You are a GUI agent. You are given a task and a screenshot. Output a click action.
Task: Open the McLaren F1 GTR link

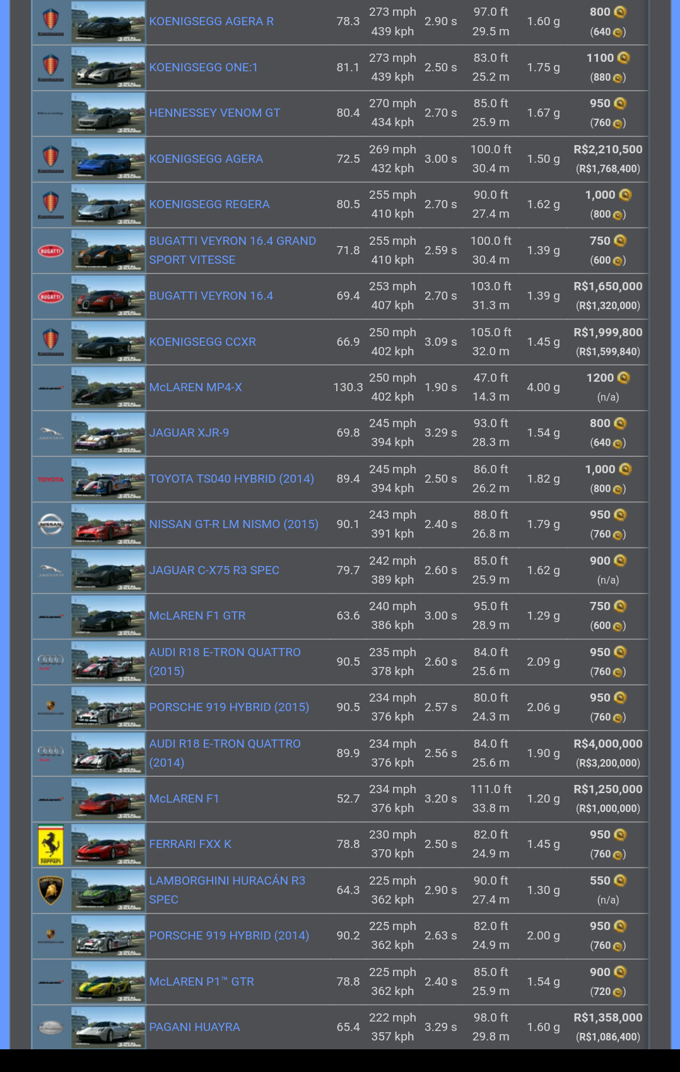(197, 616)
